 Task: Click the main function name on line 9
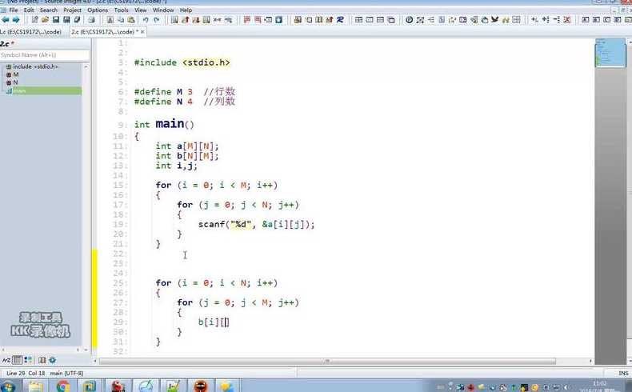(x=170, y=124)
